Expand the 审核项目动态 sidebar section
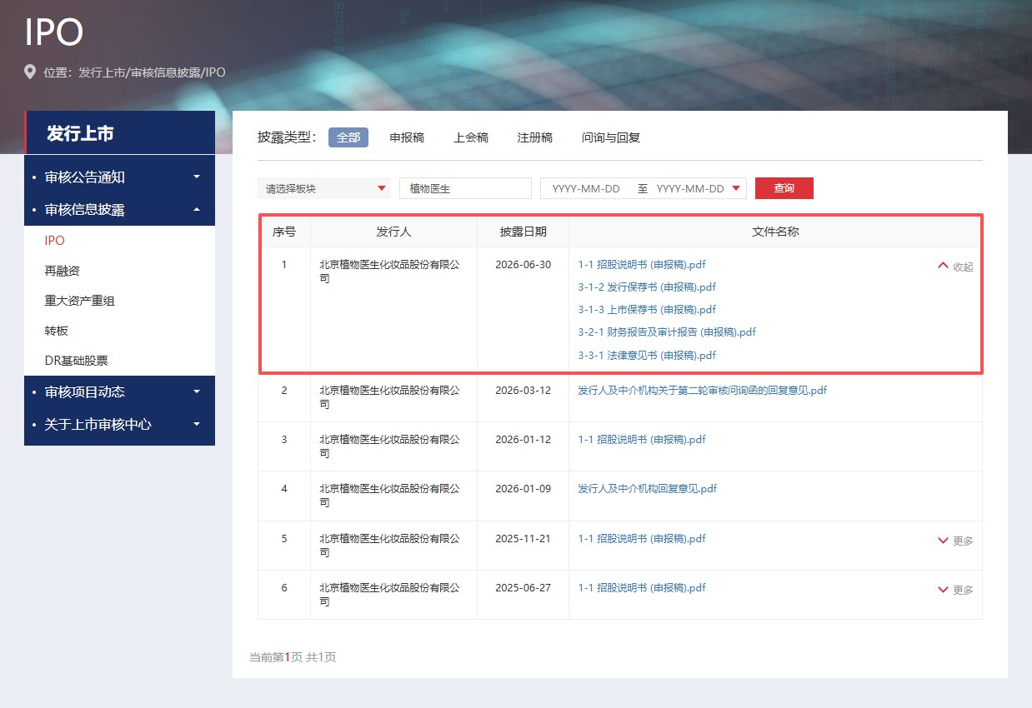Screen dimensions: 1032x708 [119, 391]
